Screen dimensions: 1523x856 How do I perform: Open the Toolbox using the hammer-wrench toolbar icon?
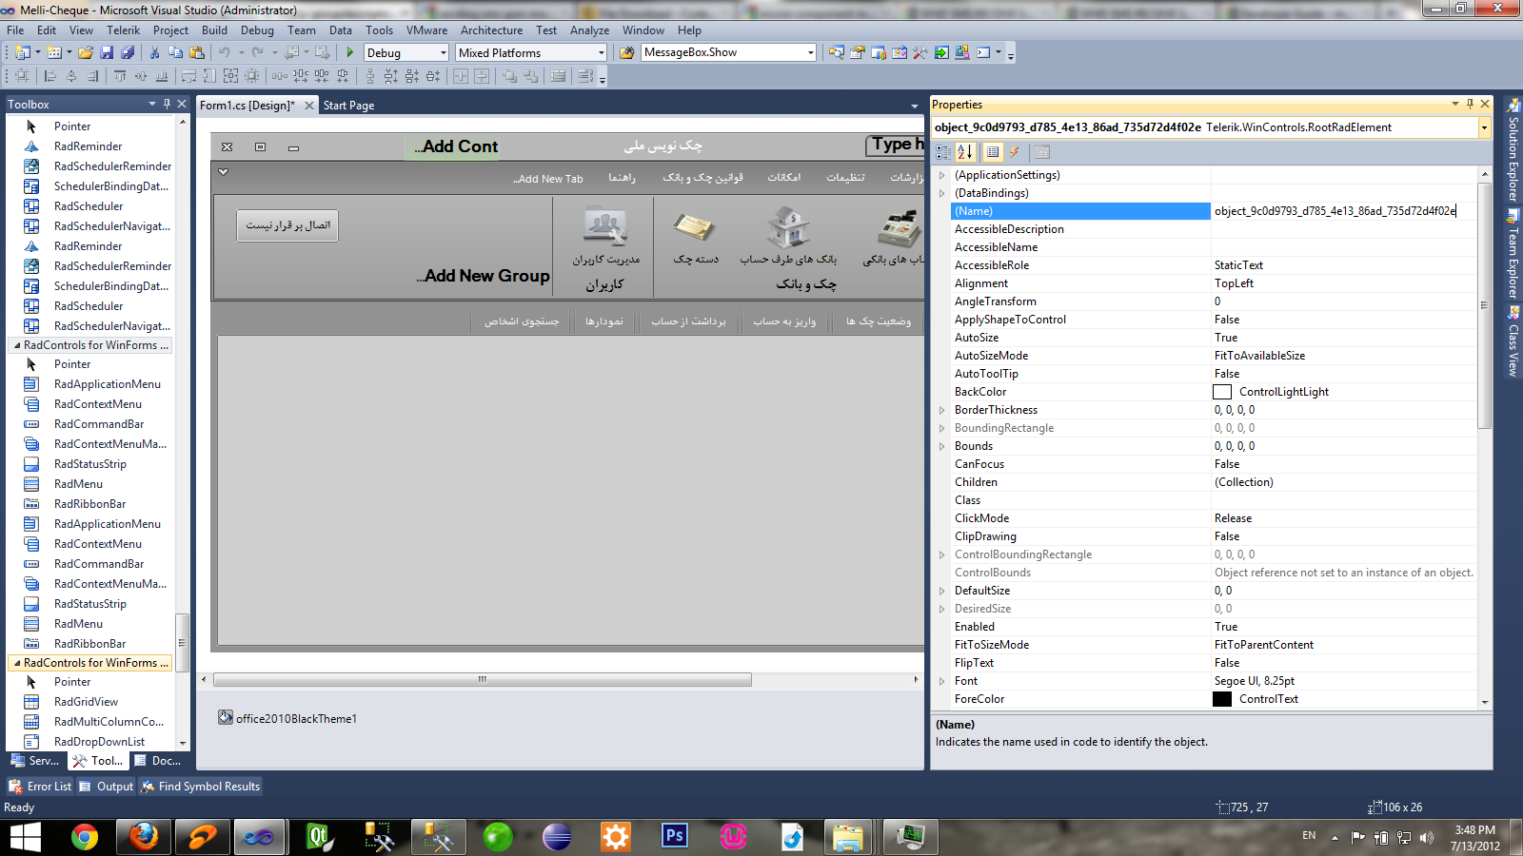click(920, 52)
